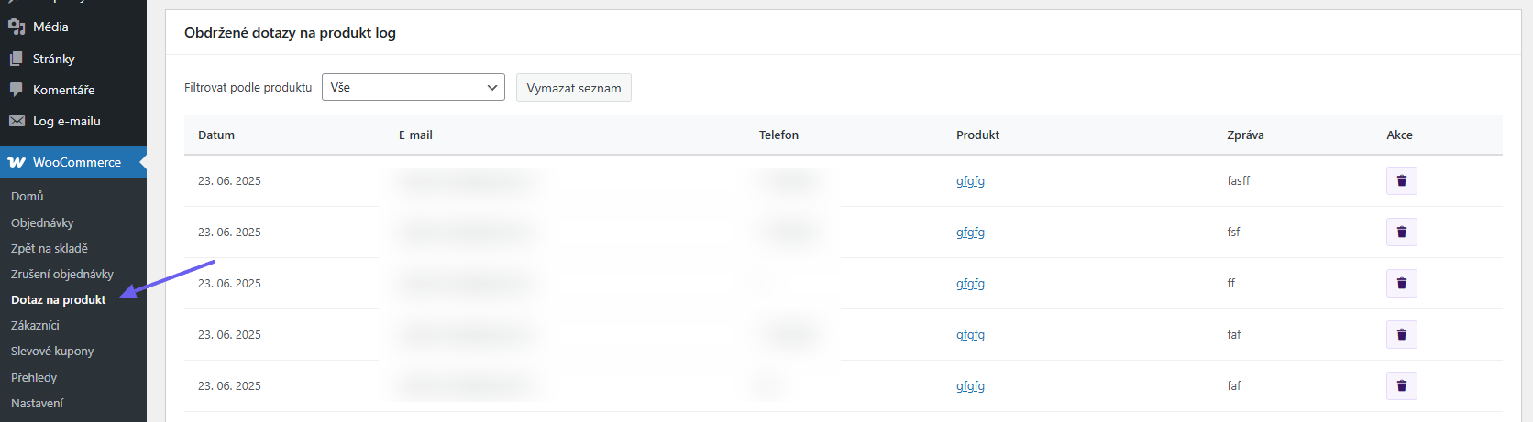Viewport: 1533px width, 422px height.
Task: Go to Nastavení submenu item
Action: [x=37, y=403]
